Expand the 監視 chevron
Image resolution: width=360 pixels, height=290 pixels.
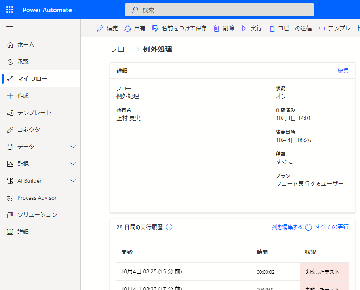tap(73, 164)
